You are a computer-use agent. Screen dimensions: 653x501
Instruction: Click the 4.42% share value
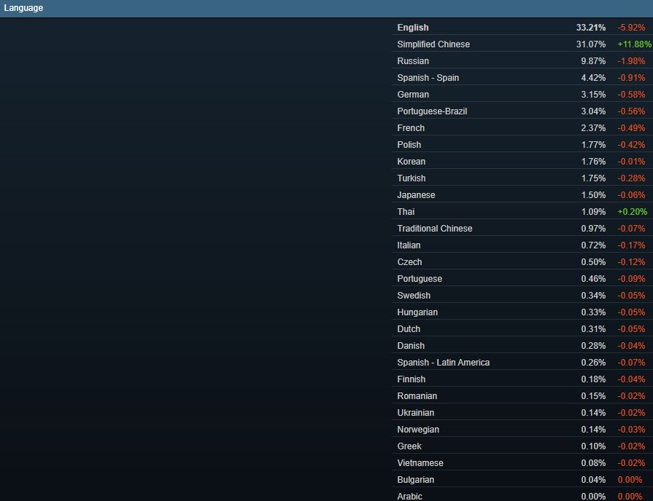pos(593,78)
